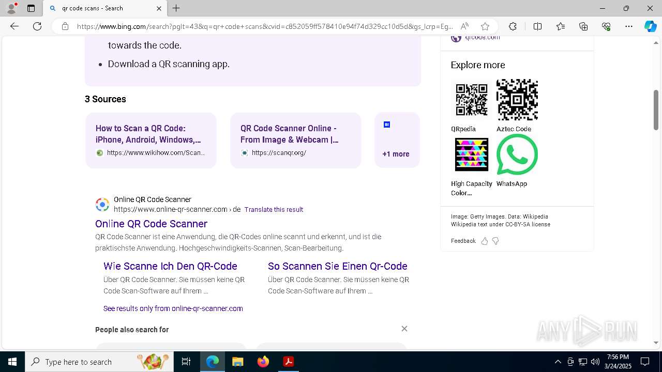Open Microsoft Edge from taskbar
Viewport: 662px width, 372px height.
[x=213, y=362]
